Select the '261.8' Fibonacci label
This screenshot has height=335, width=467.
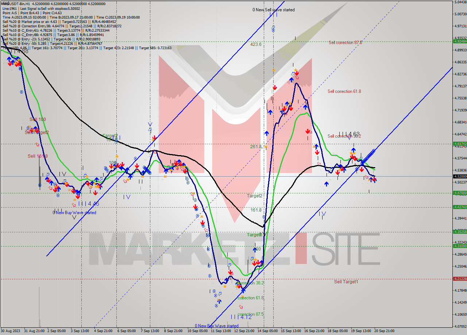point(256,146)
